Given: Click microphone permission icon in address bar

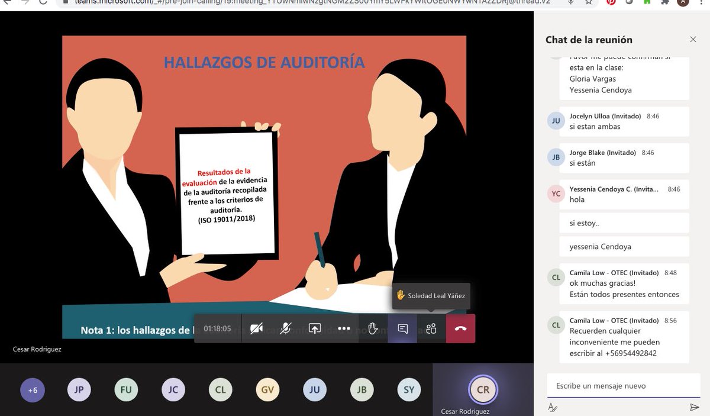Looking at the screenshot, I should point(570,2).
